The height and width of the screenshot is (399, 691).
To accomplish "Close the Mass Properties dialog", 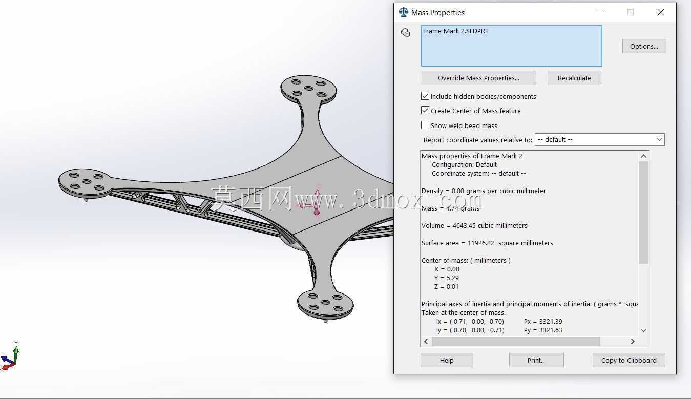I will [660, 12].
